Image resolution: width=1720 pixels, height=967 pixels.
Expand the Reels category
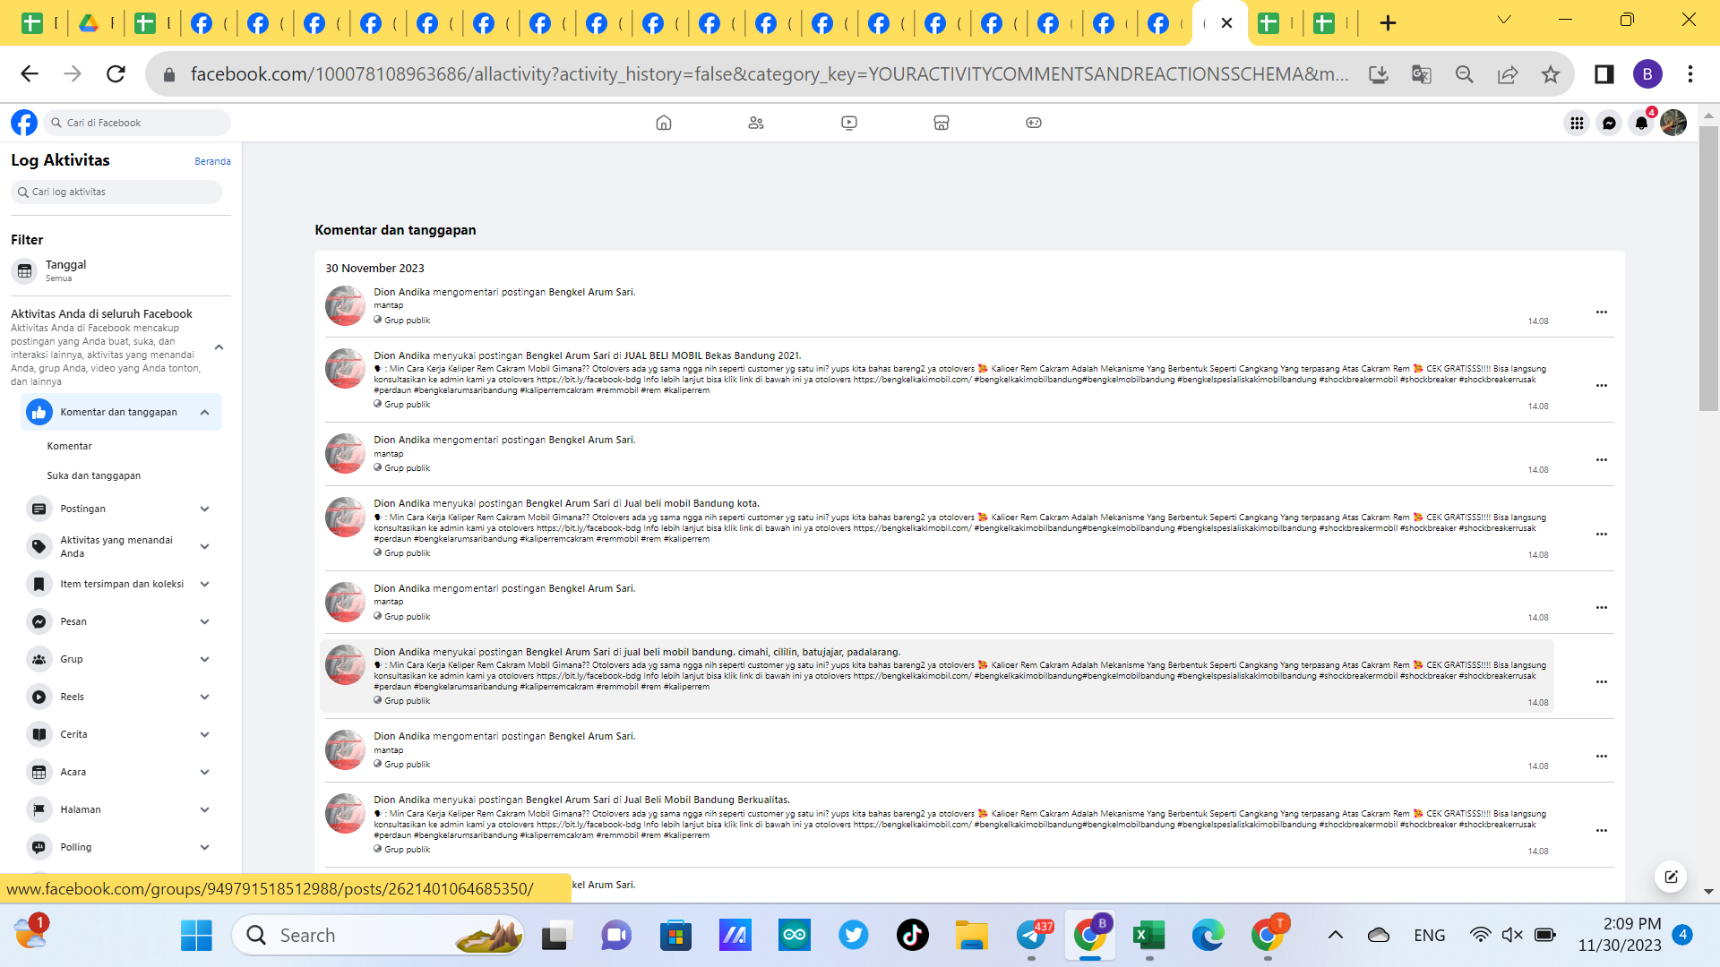(x=205, y=697)
